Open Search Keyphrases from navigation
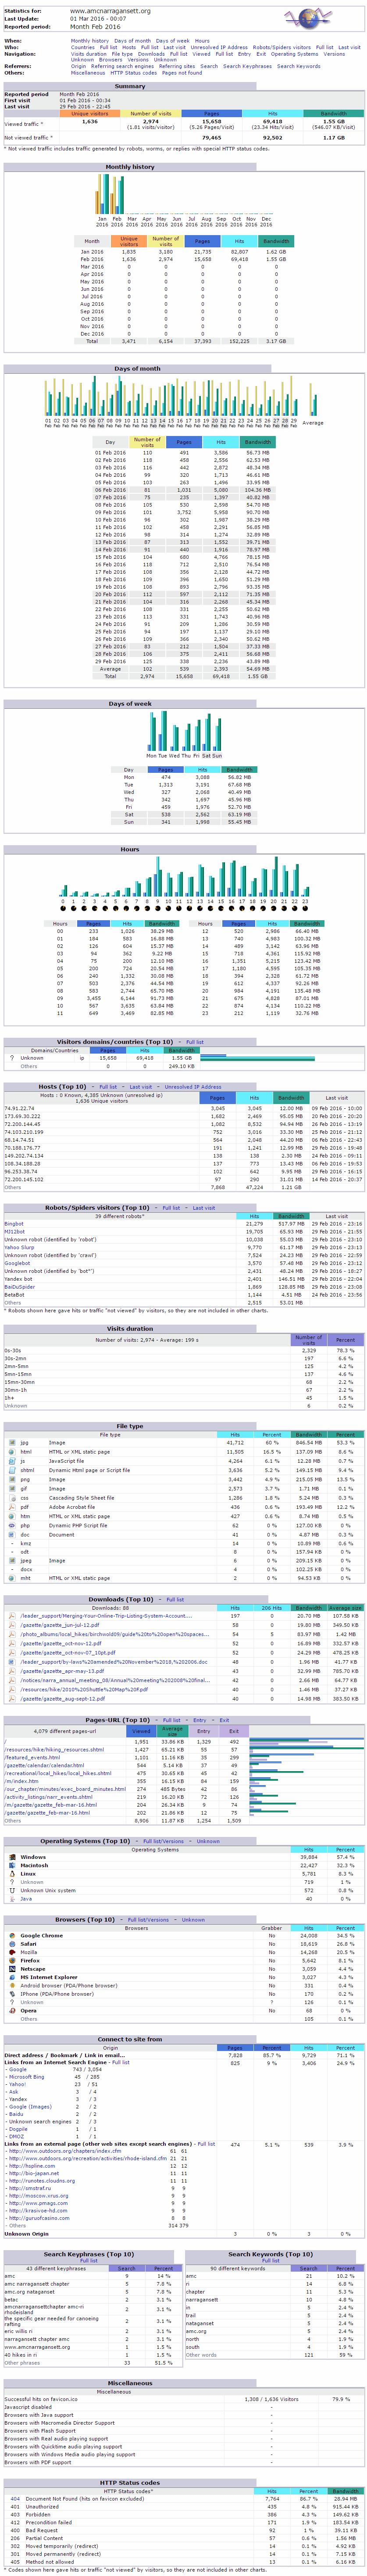 tap(247, 66)
